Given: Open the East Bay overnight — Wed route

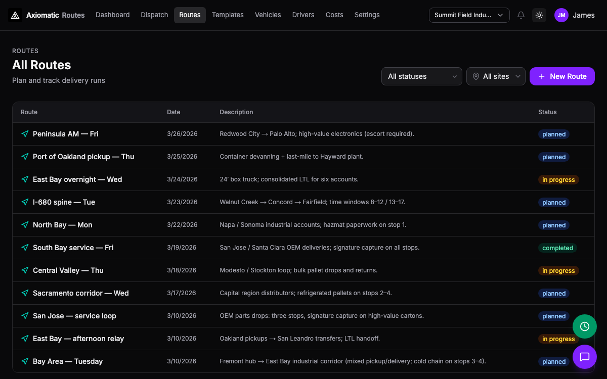Looking at the screenshot, I should coord(77,179).
